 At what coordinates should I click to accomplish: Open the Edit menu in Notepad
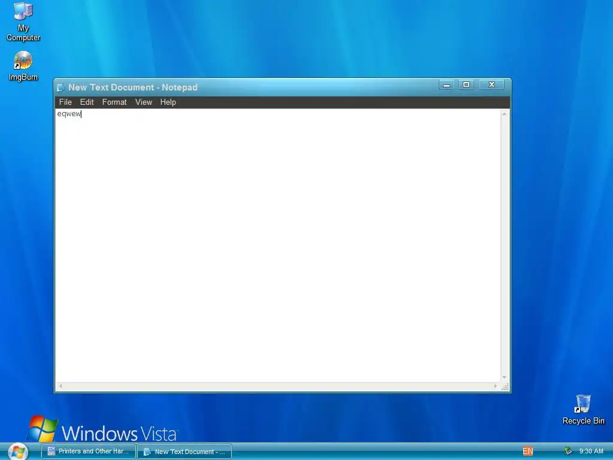click(87, 102)
